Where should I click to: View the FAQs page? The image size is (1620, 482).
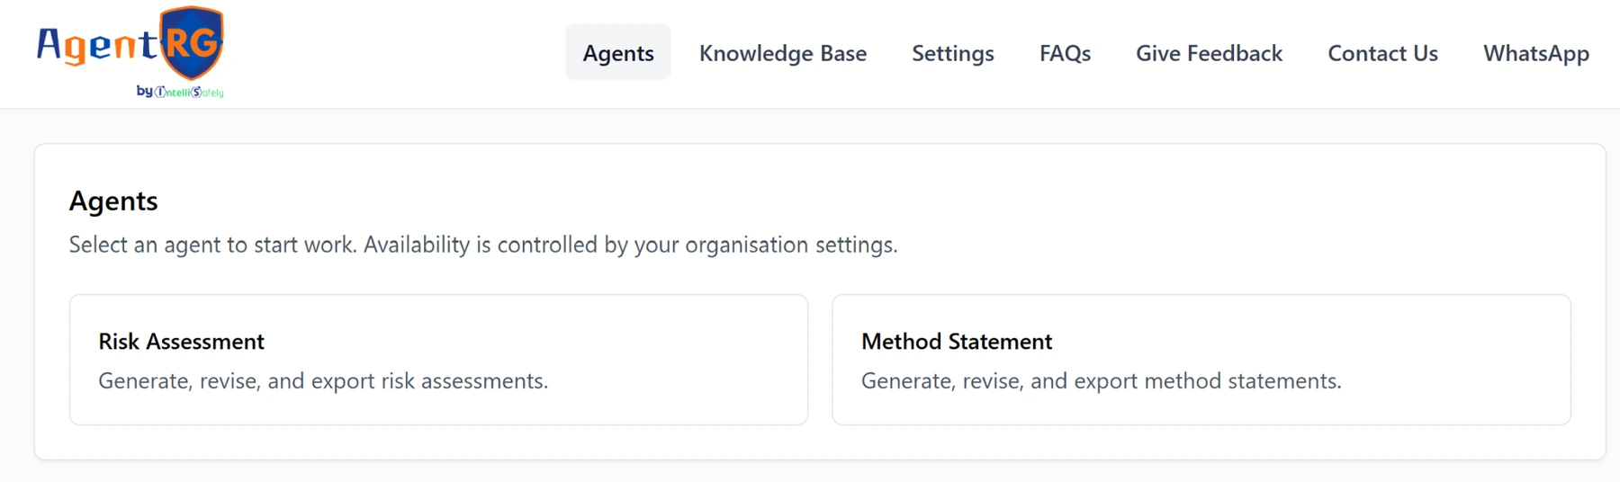(1065, 53)
